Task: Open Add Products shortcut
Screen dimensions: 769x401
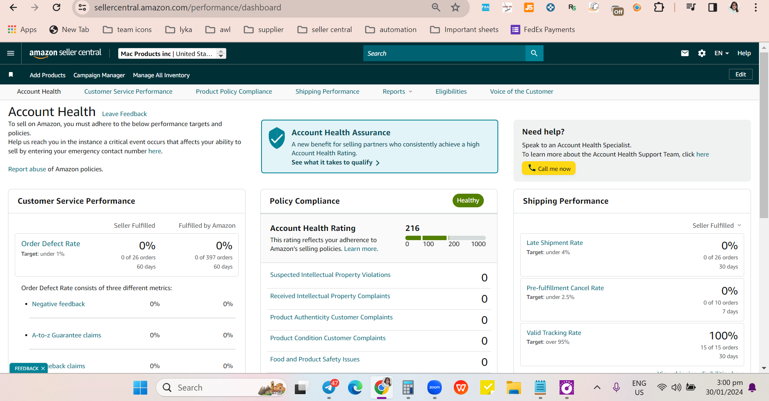Action: tap(47, 75)
